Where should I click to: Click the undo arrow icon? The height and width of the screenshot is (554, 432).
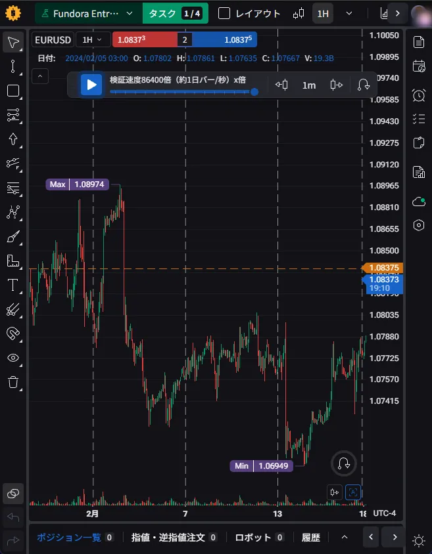tap(13, 518)
